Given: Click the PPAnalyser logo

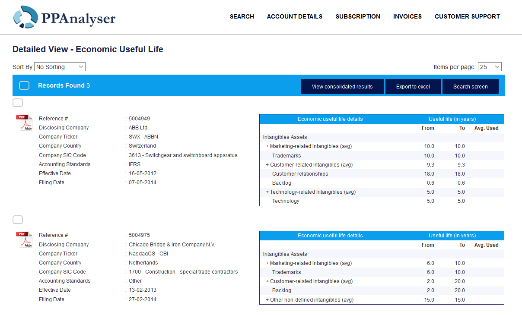Looking at the screenshot, I should (x=64, y=17).
